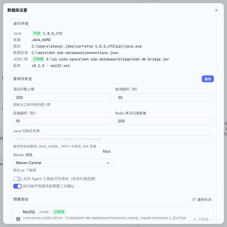Image resolution: width=227 pixels, height=227 pixels.
Task: Click the 已构建 JDBC bridge badge
Action: [38, 59]
